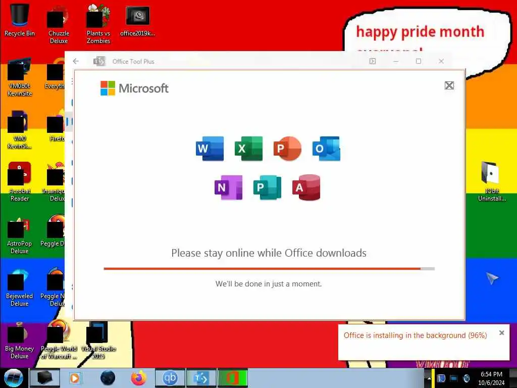Open the command panel icon in Office Tool Plus title bar

[x=373, y=61]
